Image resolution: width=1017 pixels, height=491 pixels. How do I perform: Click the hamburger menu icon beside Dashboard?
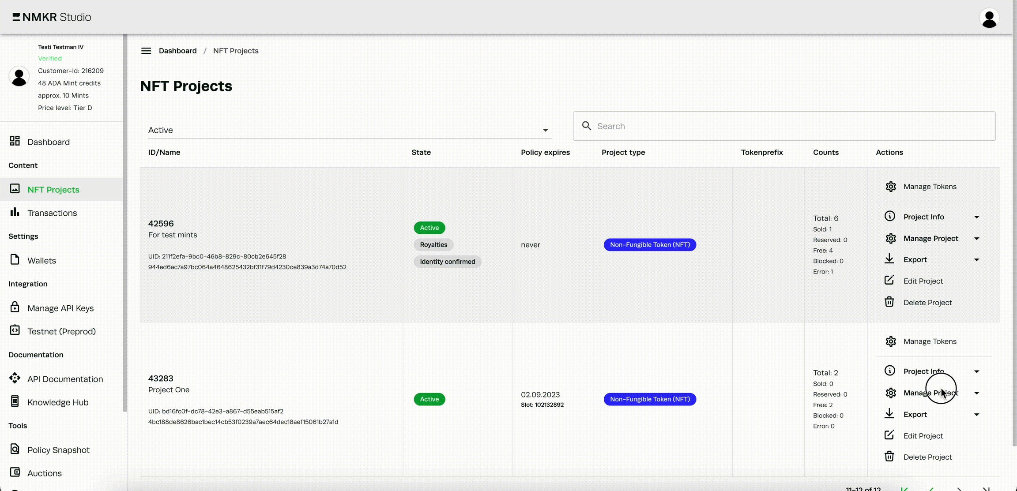coord(146,51)
